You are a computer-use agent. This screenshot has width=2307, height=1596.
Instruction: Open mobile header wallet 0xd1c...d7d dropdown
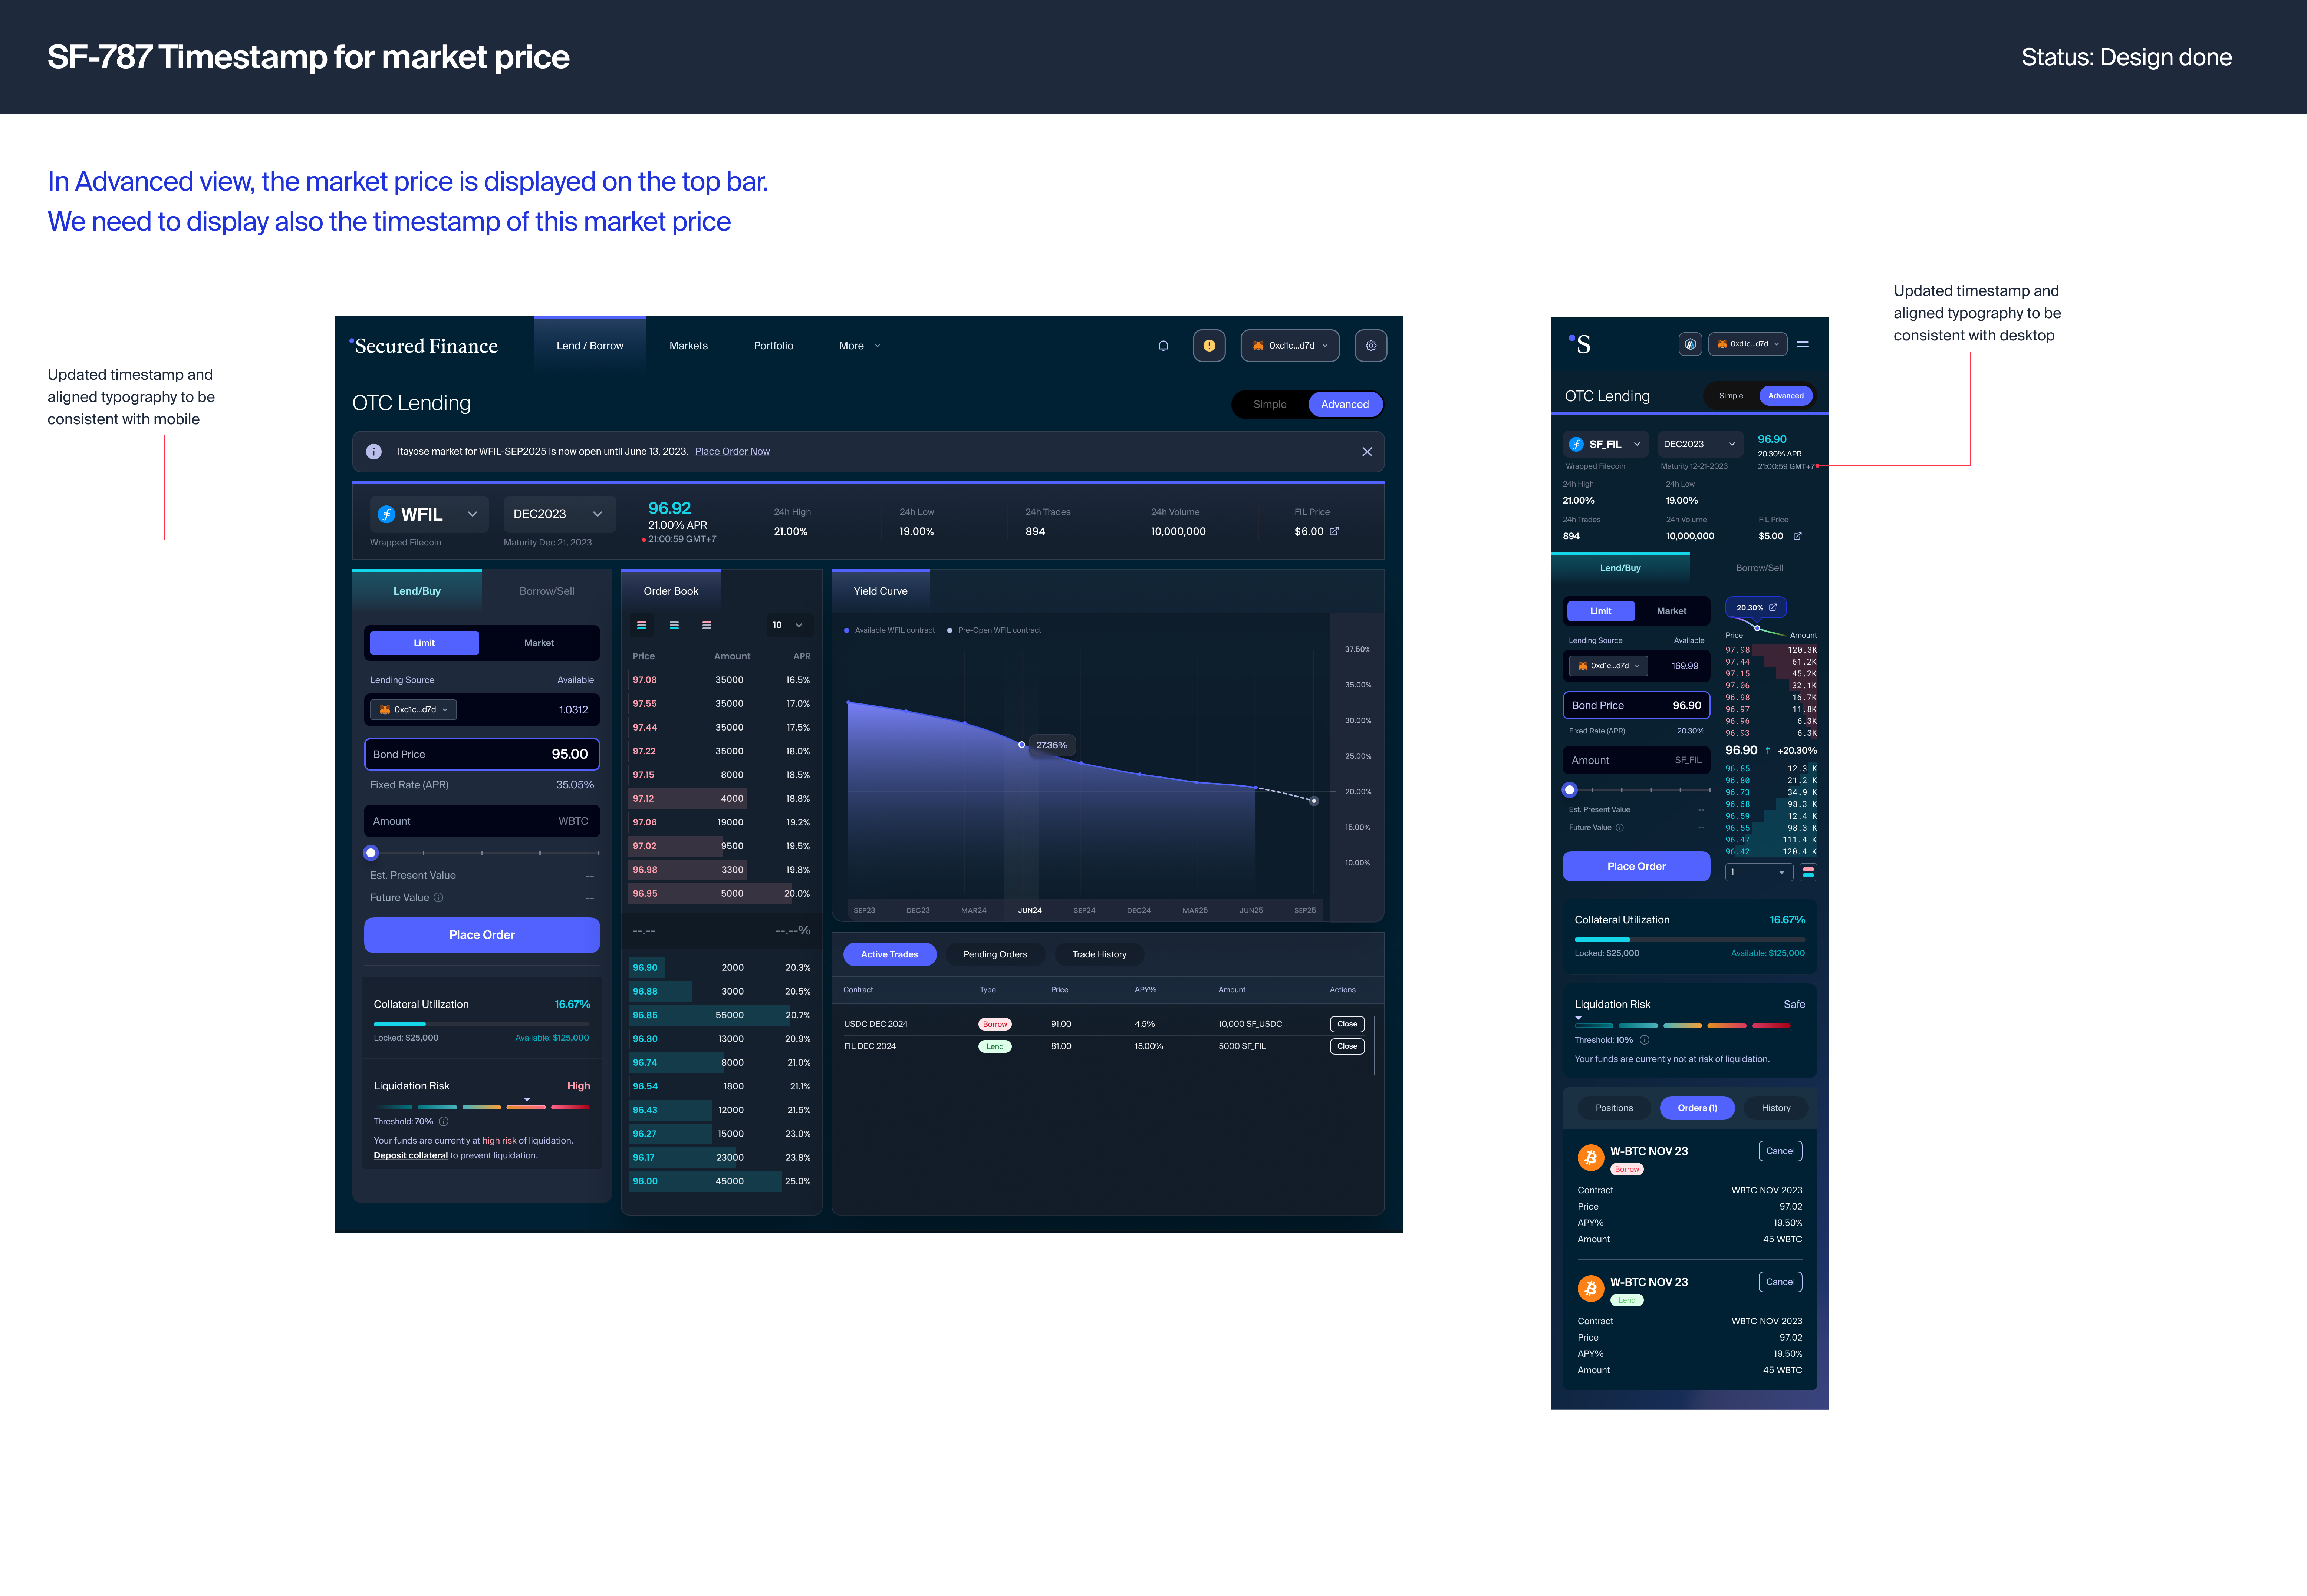[x=1748, y=344]
